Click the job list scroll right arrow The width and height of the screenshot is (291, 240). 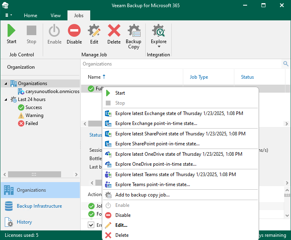point(287,124)
